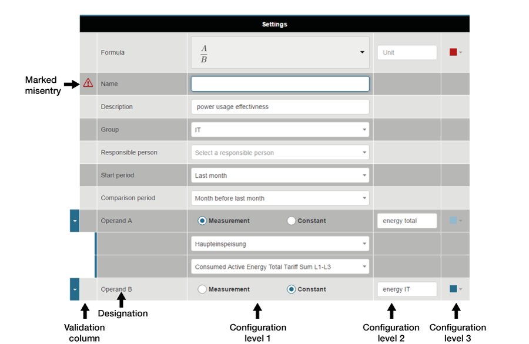Click the Description field with power usage effectivness
Image resolution: width=529 pixels, height=344 pixels.
280,107
